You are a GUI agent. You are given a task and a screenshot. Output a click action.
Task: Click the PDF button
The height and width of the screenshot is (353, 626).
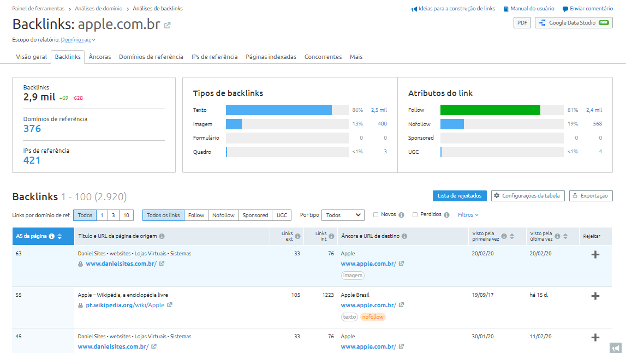click(x=522, y=23)
